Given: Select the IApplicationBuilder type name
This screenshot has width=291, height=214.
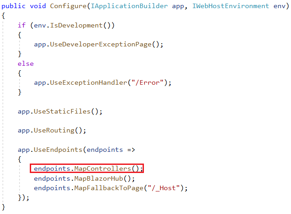Looking at the screenshot, I should (x=129, y=6).
